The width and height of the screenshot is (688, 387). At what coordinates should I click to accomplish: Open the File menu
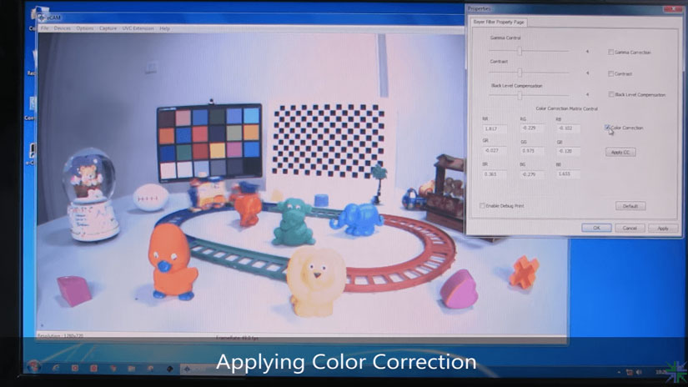(45, 28)
